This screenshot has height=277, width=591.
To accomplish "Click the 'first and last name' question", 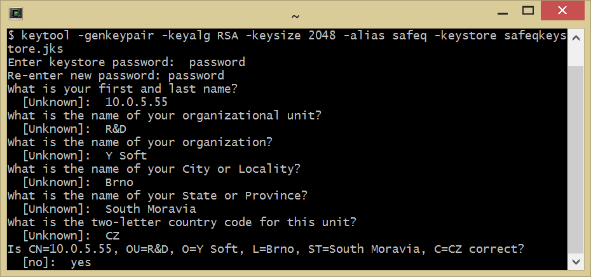I will 122,89.
